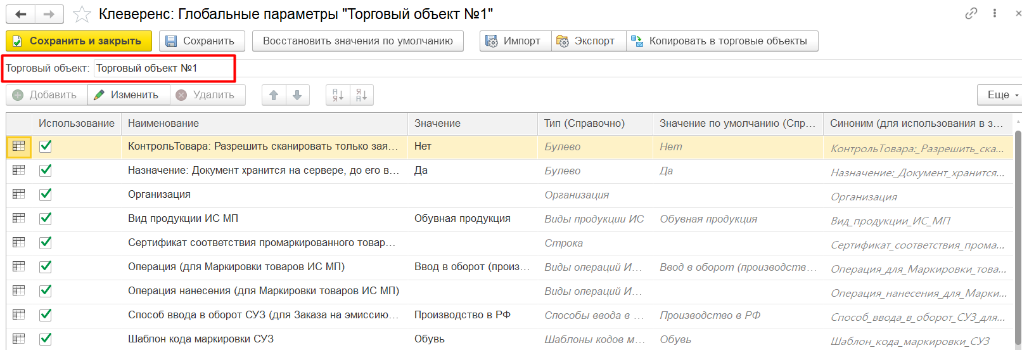The image size is (1022, 350).
Task: Select Операция нанесения name cell
Action: click(264, 290)
